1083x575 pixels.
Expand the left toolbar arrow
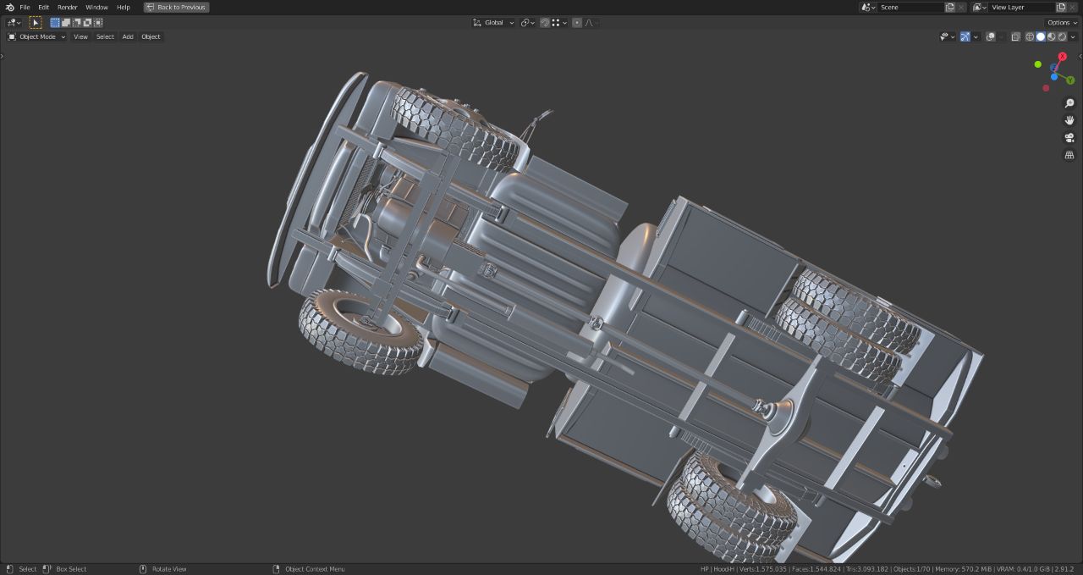[x=3, y=57]
